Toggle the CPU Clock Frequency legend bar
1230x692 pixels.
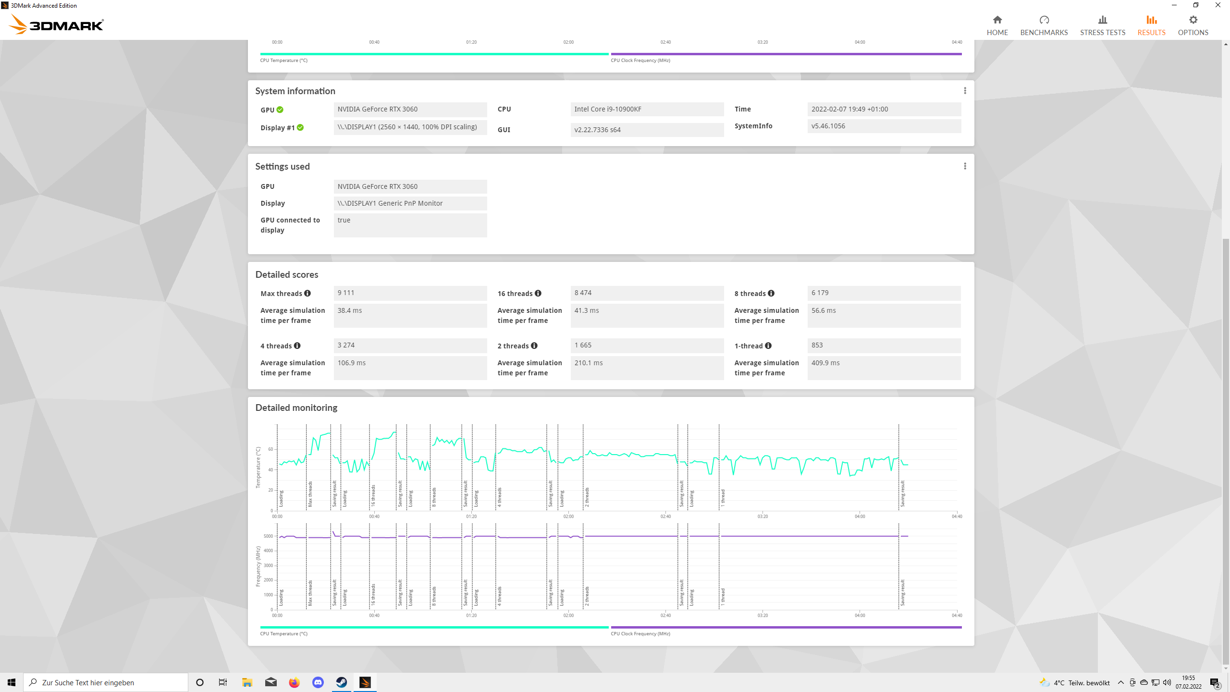click(786, 627)
